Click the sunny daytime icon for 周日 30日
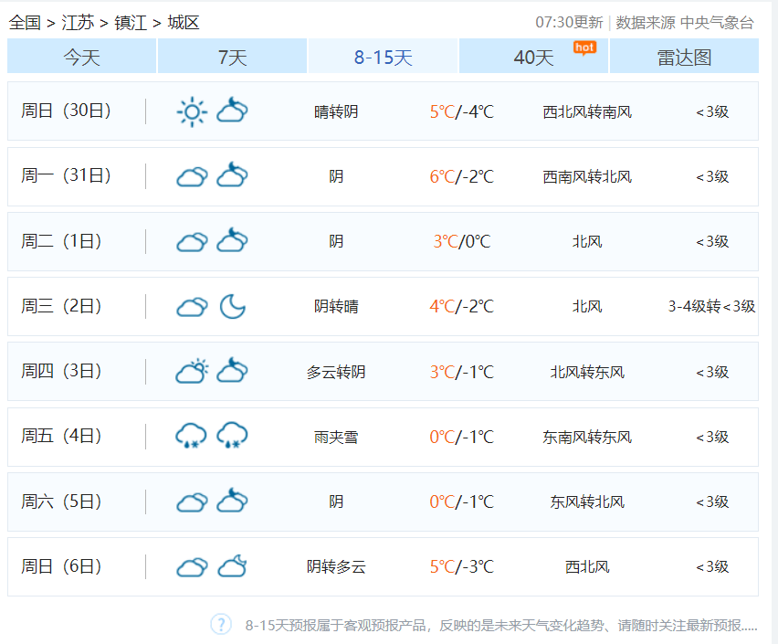Viewport: 778px width, 644px height. pyautogui.click(x=192, y=111)
